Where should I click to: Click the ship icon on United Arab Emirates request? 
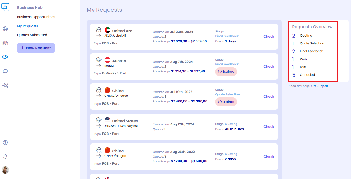(99, 30)
